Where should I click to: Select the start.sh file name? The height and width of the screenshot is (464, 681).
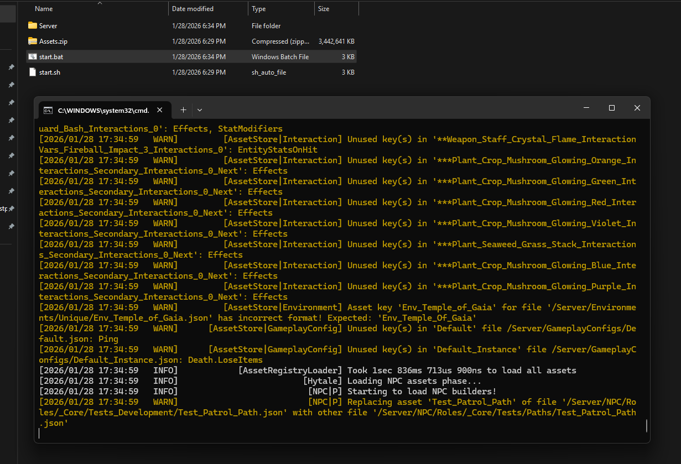50,72
